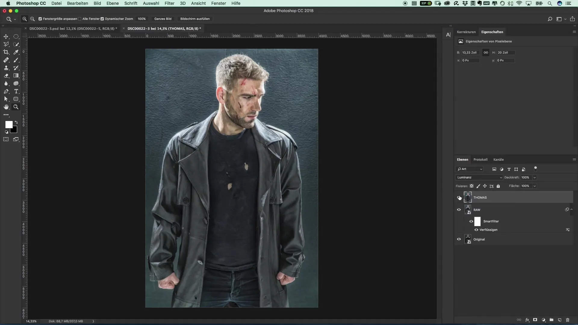
Task: Switch to the Kanäle tab
Action: click(x=498, y=159)
